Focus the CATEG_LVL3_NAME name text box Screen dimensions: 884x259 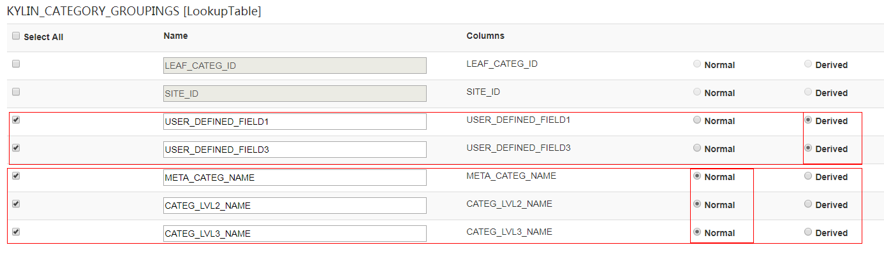[295, 234]
